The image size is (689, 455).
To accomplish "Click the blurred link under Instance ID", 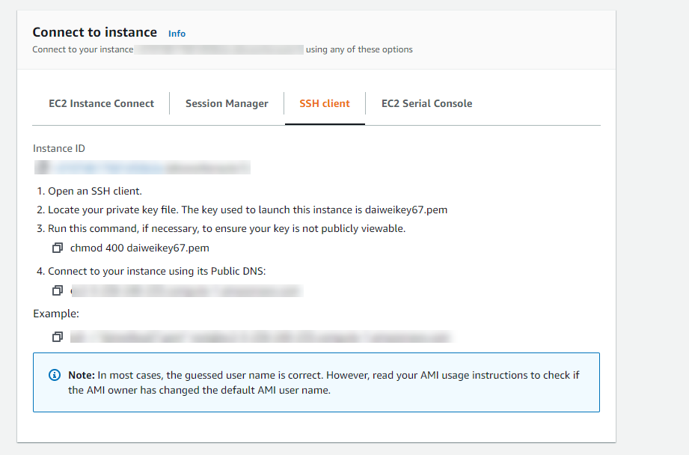I will tap(142, 168).
